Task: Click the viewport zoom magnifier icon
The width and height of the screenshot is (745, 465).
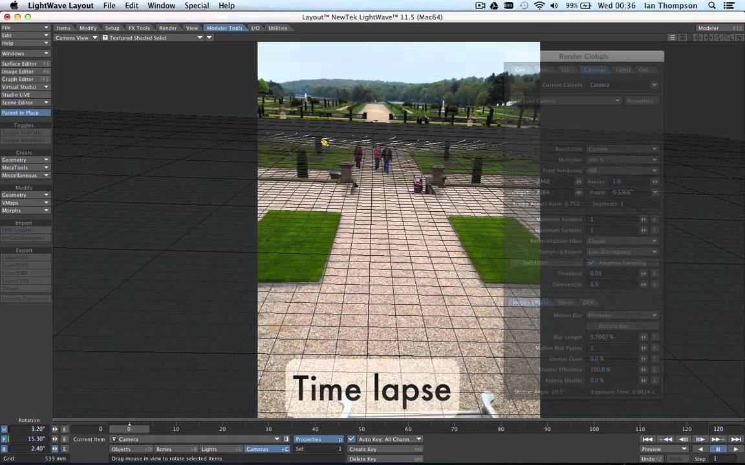Action: point(729,37)
